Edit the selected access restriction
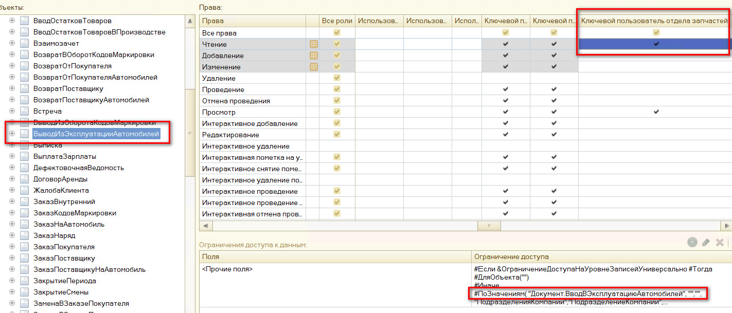 (706, 242)
